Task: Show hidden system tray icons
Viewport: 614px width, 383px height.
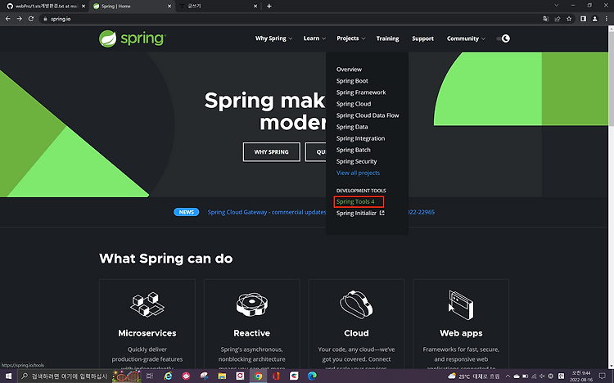Action: coord(508,376)
